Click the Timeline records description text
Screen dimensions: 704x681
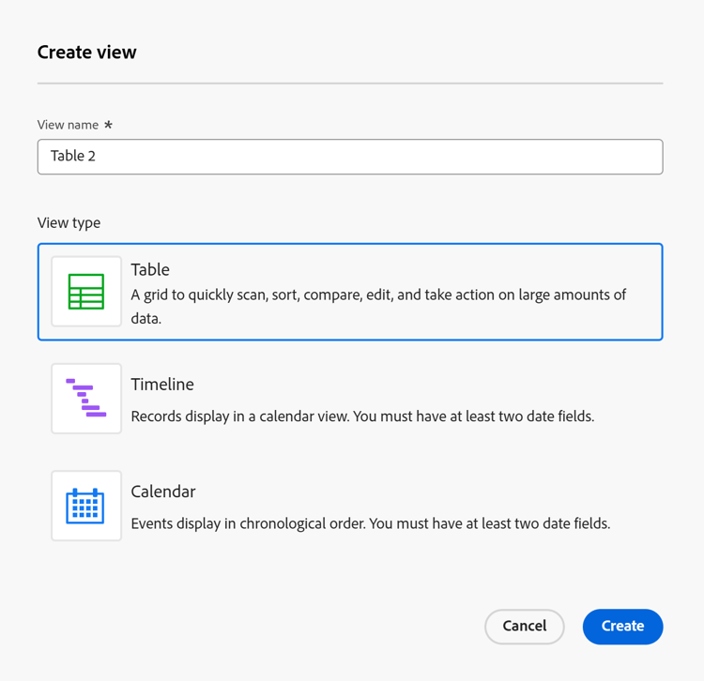click(x=362, y=416)
